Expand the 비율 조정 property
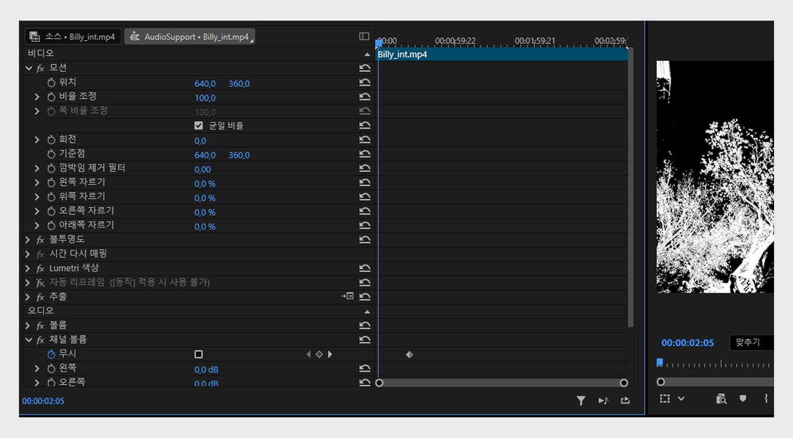Viewport: 793px width, 438px height. [38, 97]
